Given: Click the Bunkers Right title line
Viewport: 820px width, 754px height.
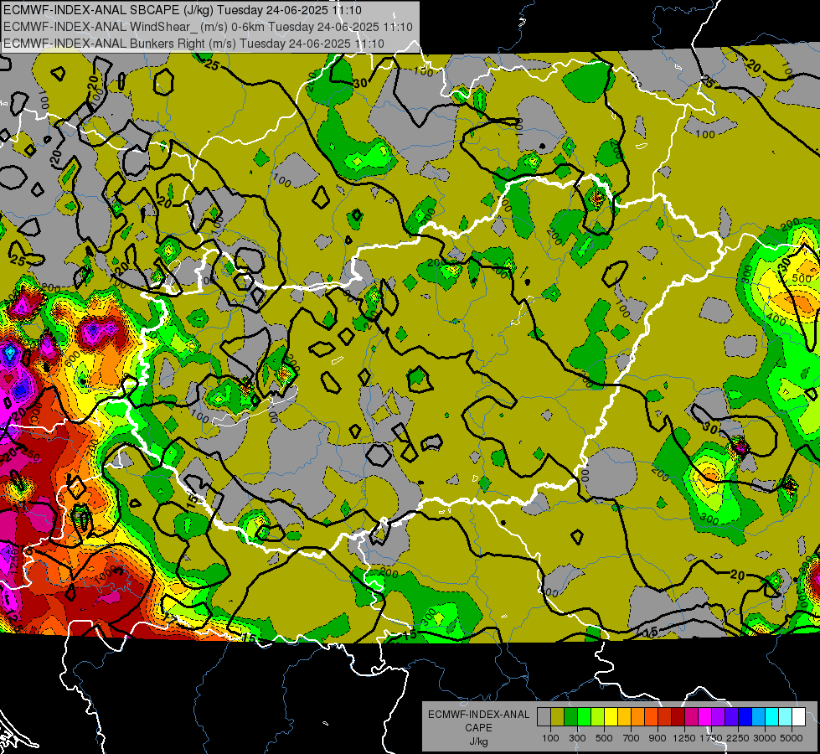Looking at the screenshot, I should click(194, 44).
